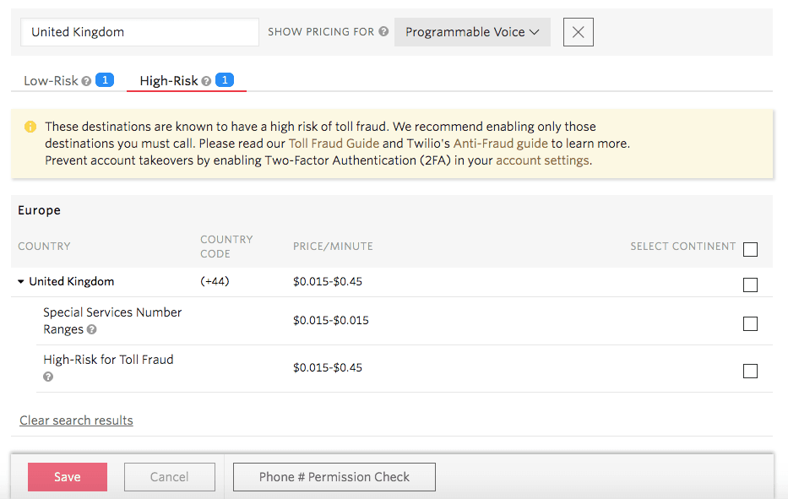
Task: Enable the Select Continent checkbox for Europe
Action: pyautogui.click(x=750, y=249)
